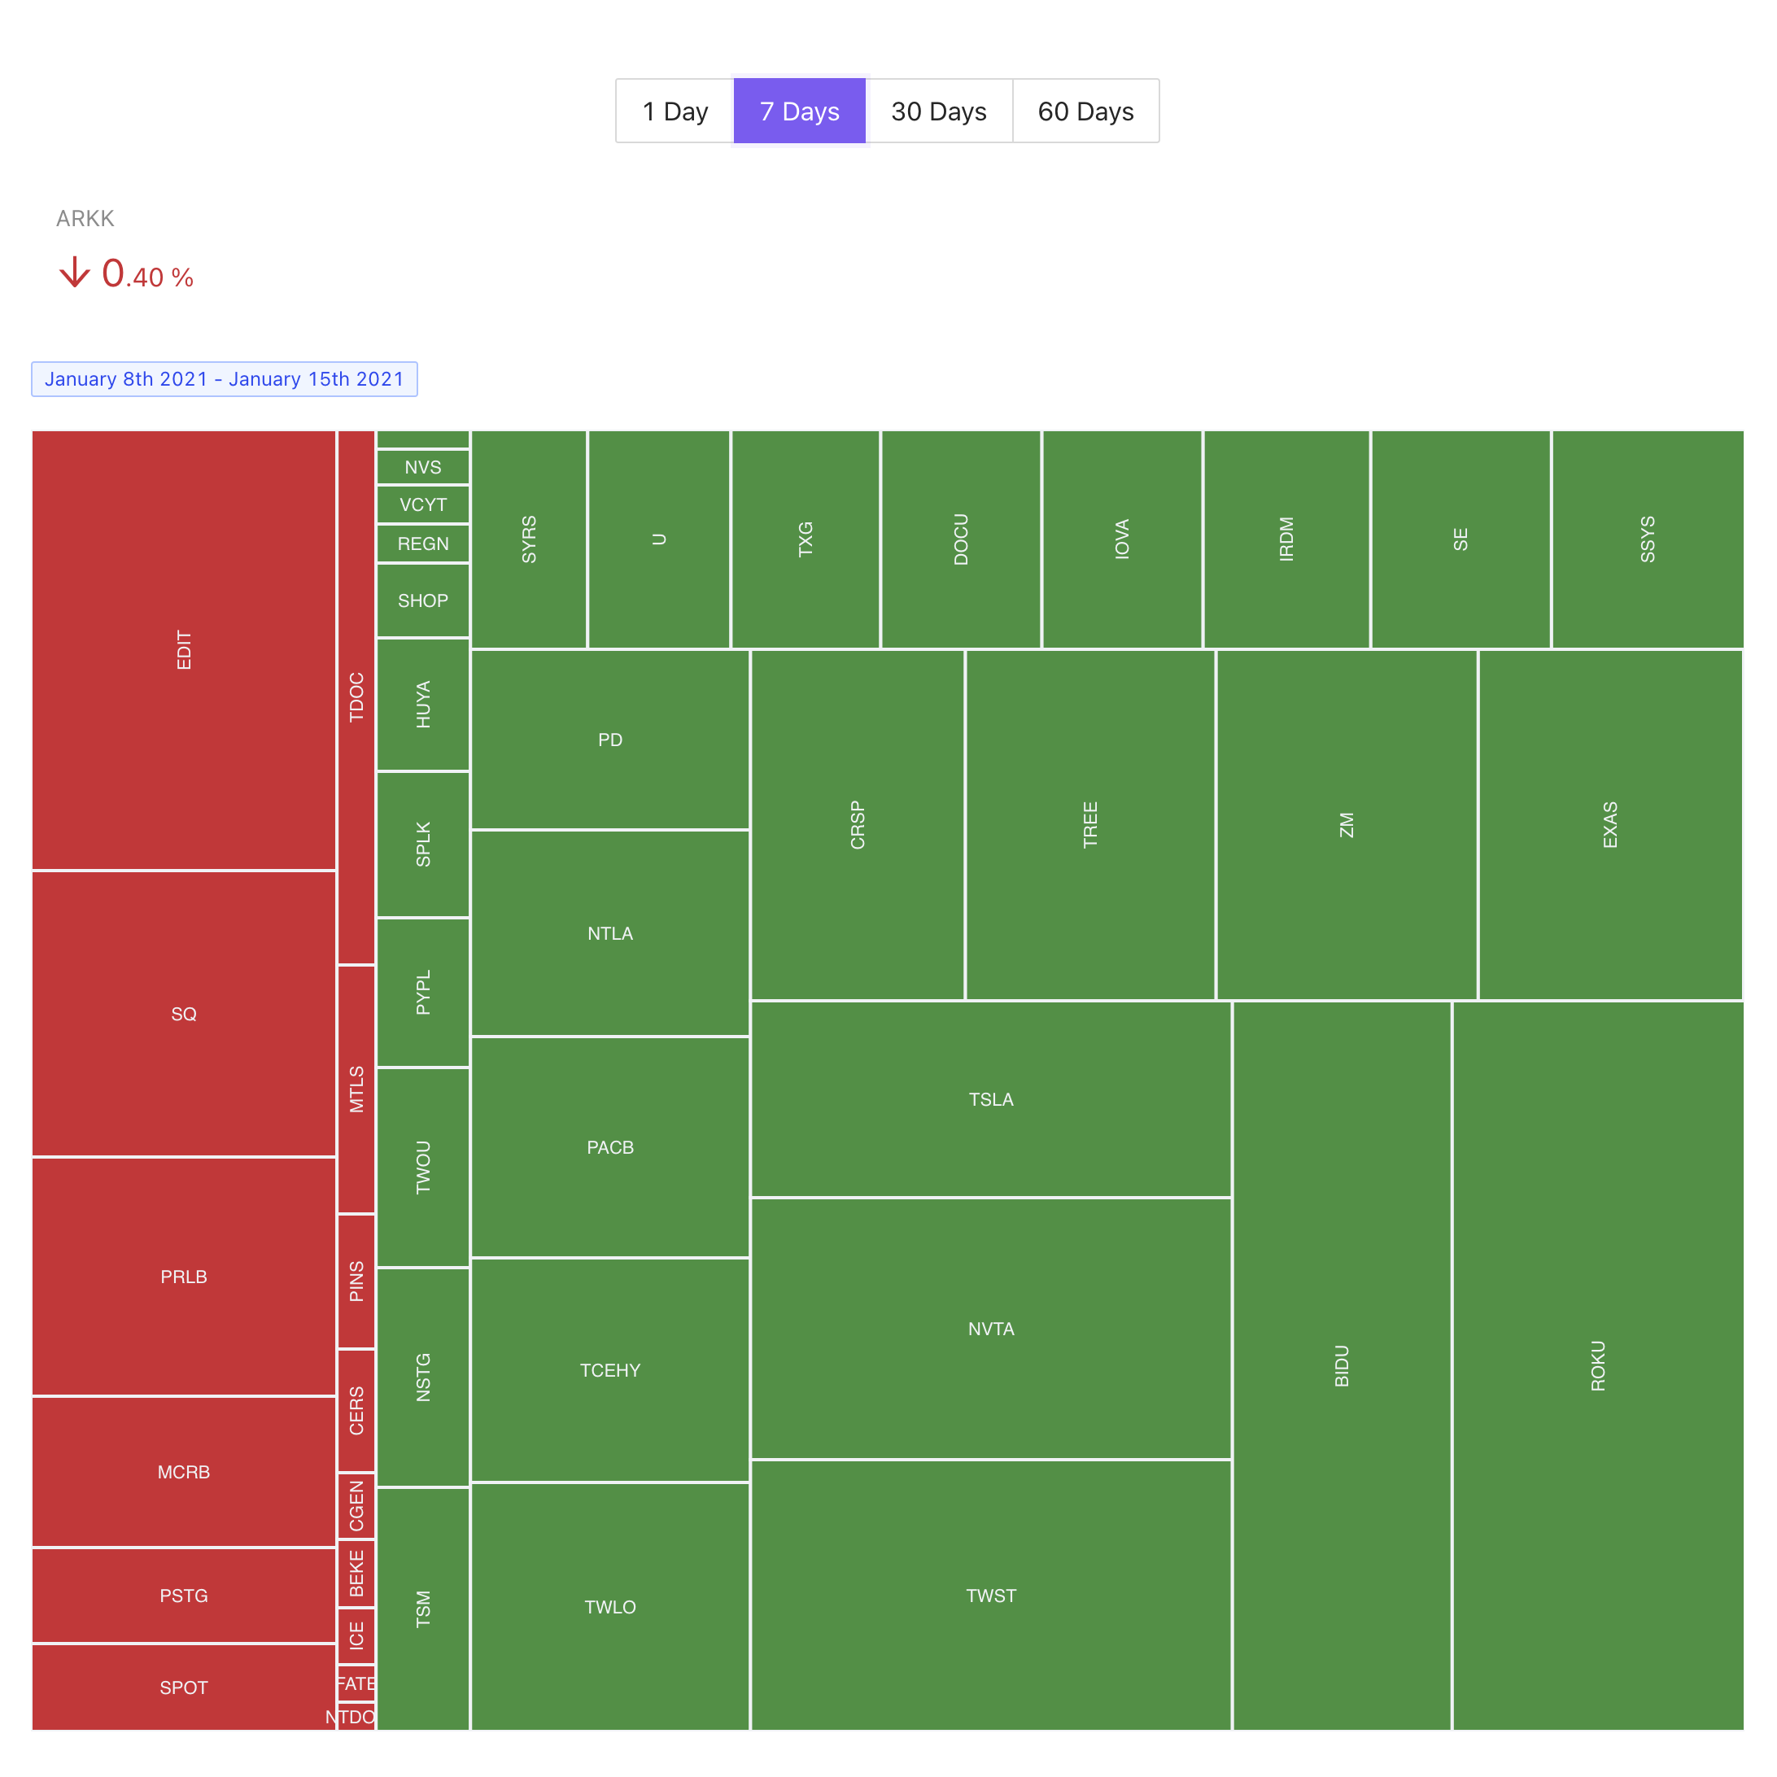
Task: Select the narrow TDOC red tile
Action: point(356,696)
